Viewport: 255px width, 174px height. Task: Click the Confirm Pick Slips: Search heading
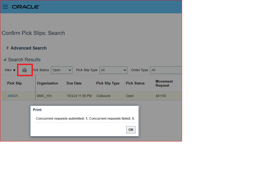click(33, 33)
